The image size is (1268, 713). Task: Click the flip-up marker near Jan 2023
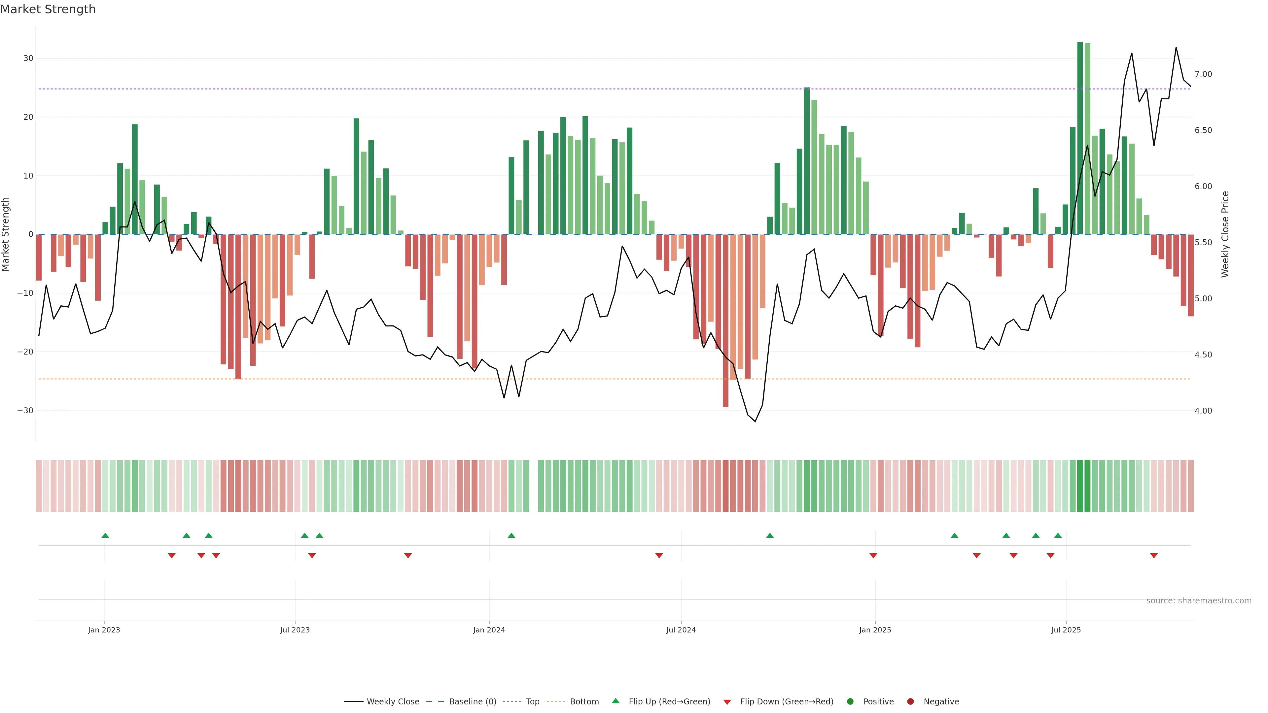(105, 535)
